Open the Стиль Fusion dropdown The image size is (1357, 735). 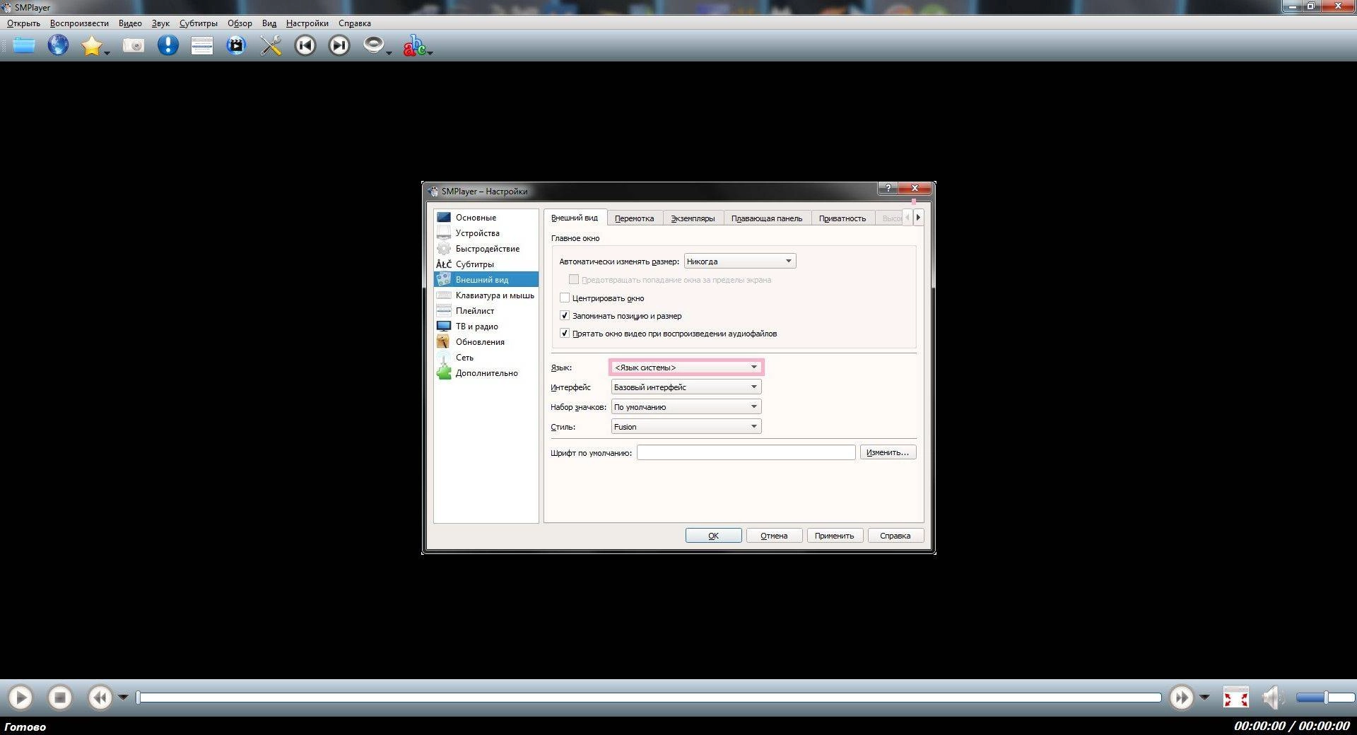686,427
